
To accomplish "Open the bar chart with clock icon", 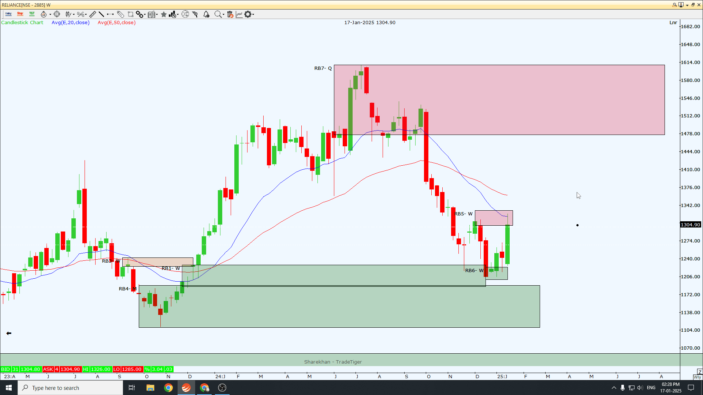I will point(172,14).
